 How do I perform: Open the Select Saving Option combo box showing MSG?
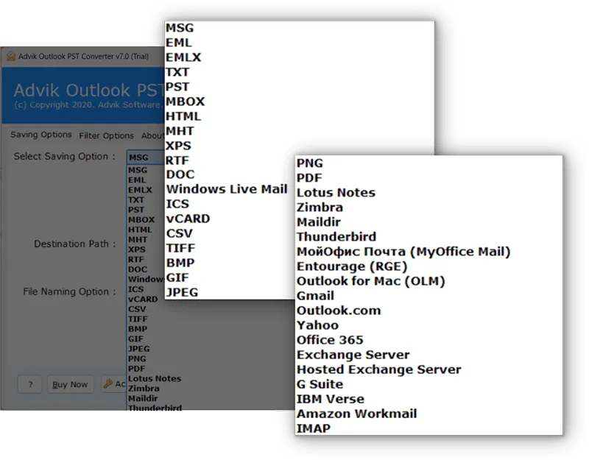146,158
